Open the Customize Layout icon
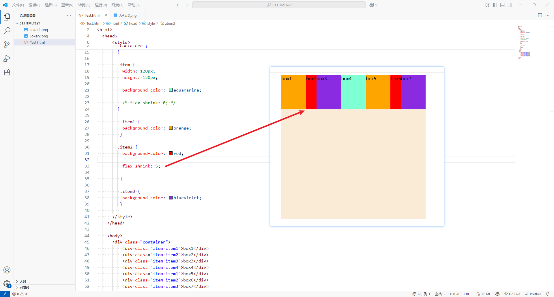Screen dimensions: 554x297 (487, 5)
